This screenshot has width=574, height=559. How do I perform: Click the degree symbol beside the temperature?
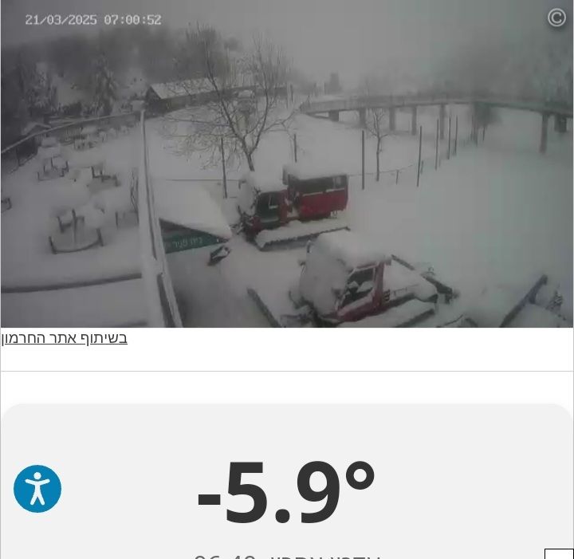[360, 474]
